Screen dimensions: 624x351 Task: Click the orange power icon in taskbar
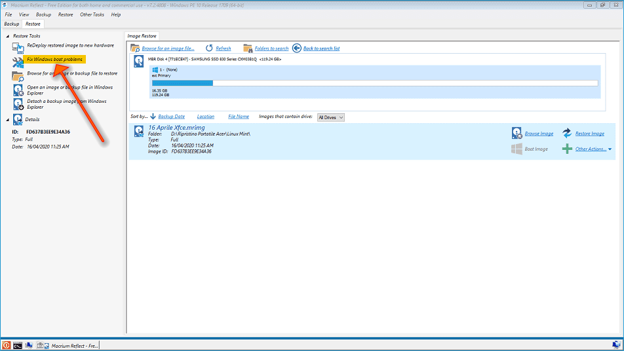[x=6, y=345]
